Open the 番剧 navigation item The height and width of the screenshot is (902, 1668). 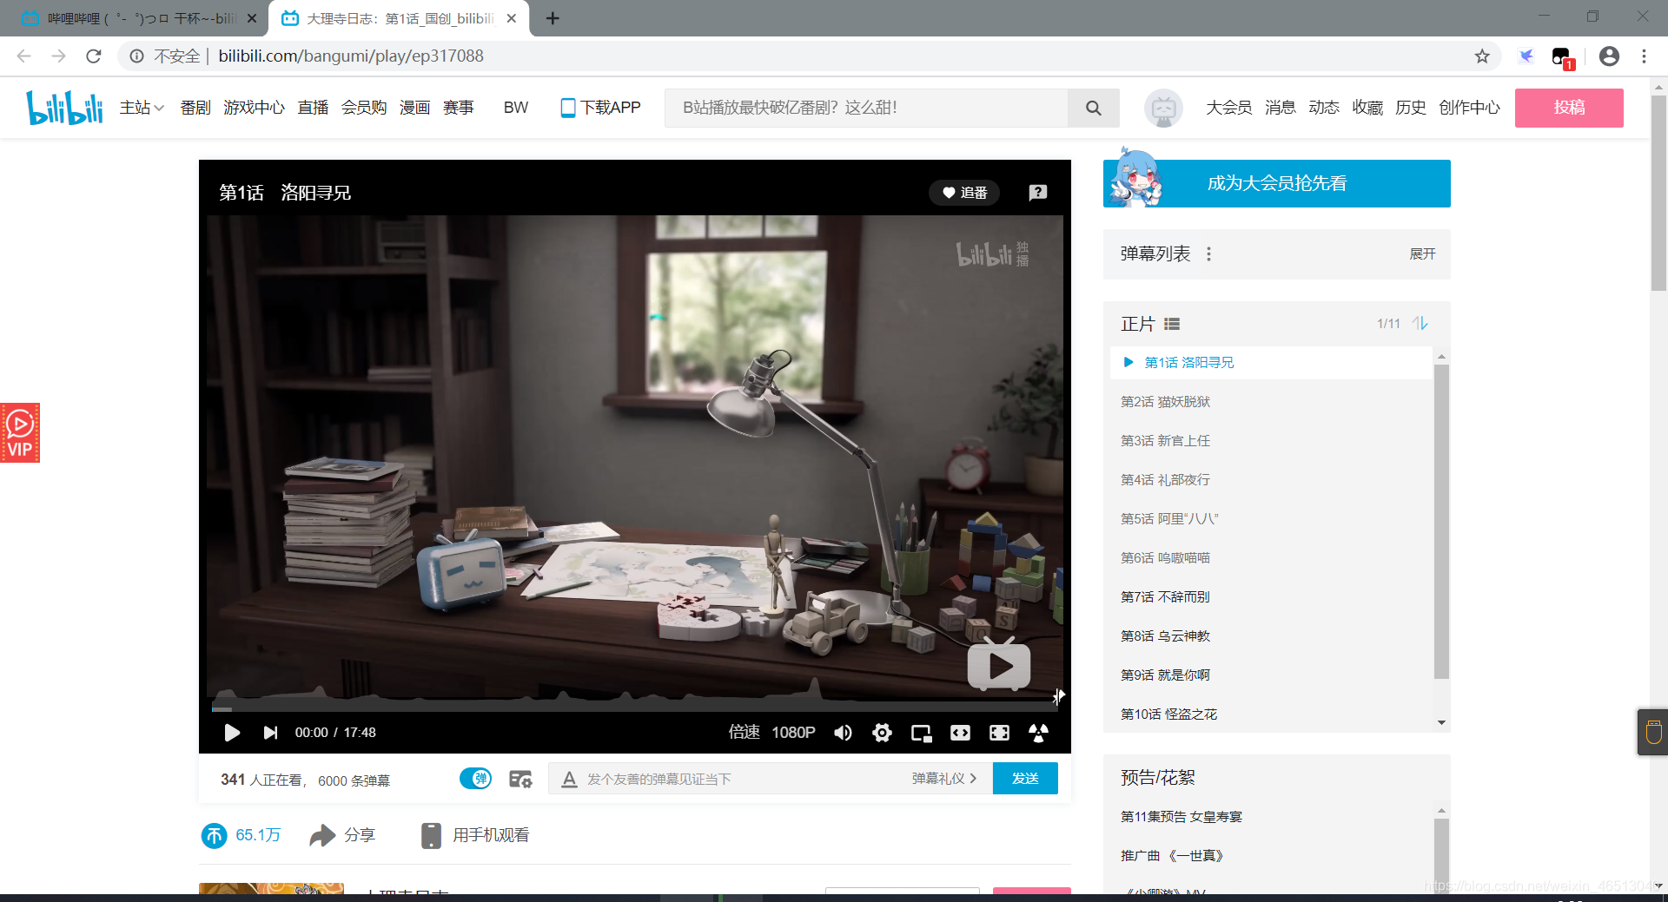[x=195, y=107]
